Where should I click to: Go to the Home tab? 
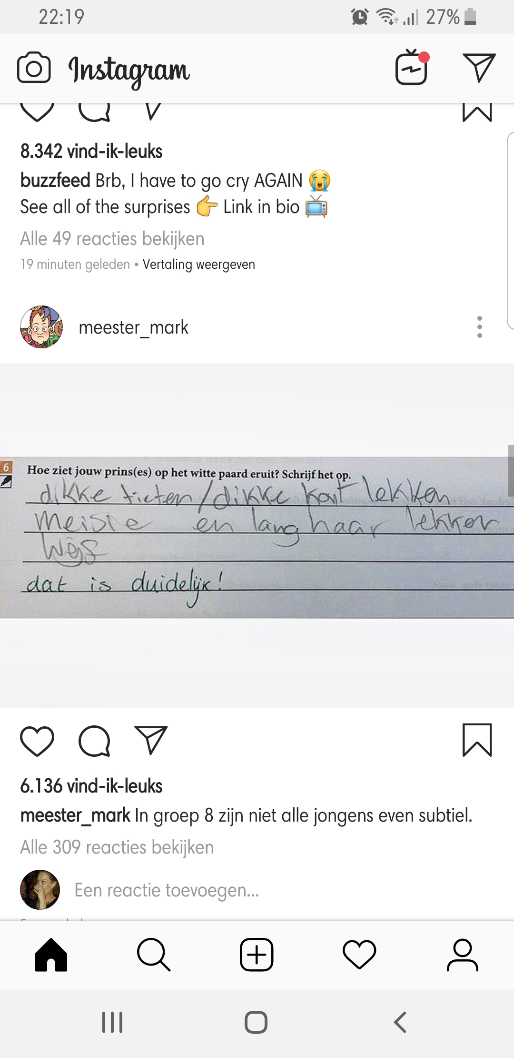(x=51, y=955)
